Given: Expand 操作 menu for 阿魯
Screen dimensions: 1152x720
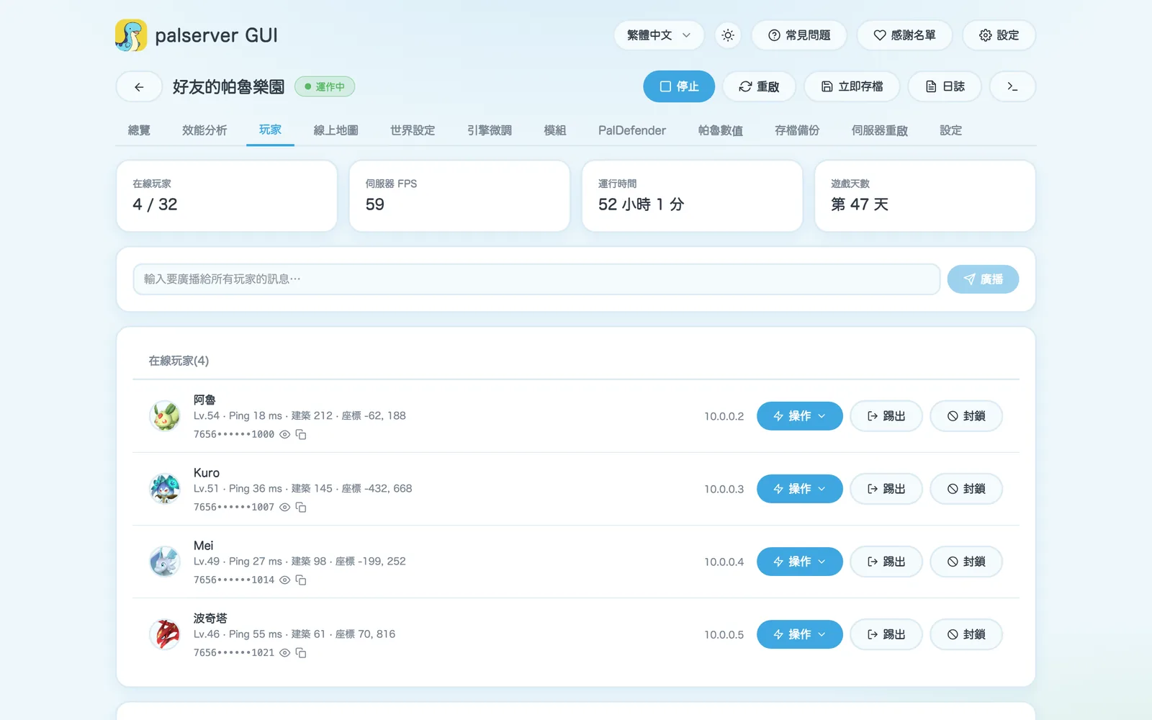Looking at the screenshot, I should tap(799, 416).
